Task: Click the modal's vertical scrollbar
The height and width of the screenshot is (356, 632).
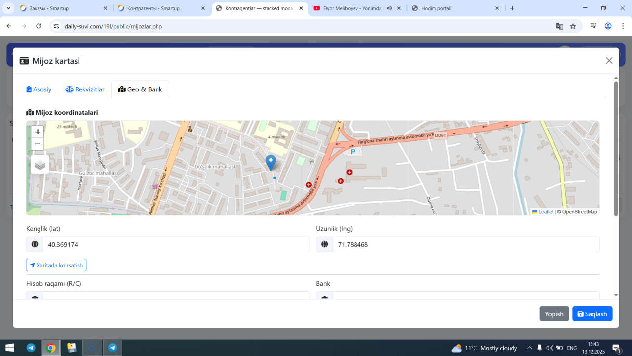Action: pos(616,148)
